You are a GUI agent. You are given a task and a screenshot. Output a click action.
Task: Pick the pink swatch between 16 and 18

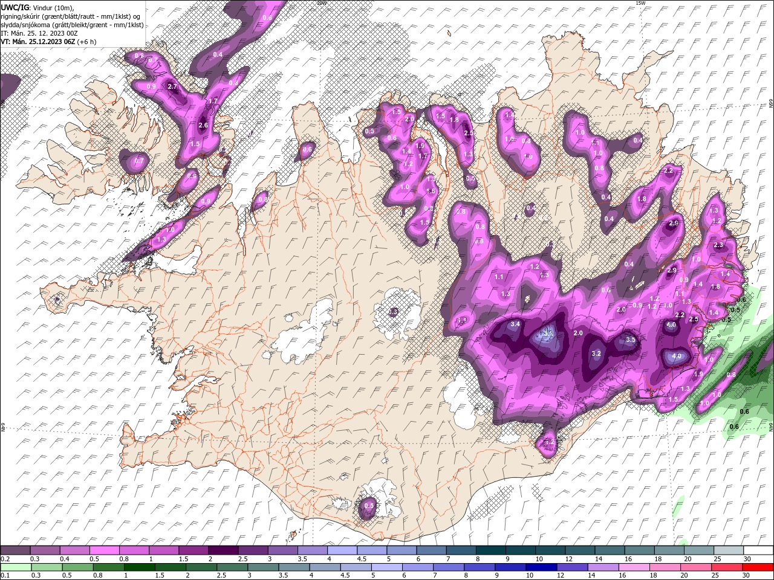[x=634, y=567]
